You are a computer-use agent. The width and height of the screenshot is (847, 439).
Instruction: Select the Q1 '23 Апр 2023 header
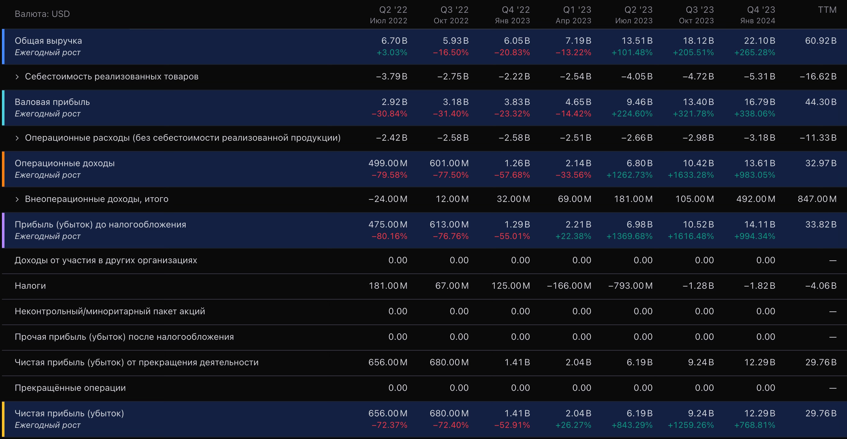[x=573, y=15]
